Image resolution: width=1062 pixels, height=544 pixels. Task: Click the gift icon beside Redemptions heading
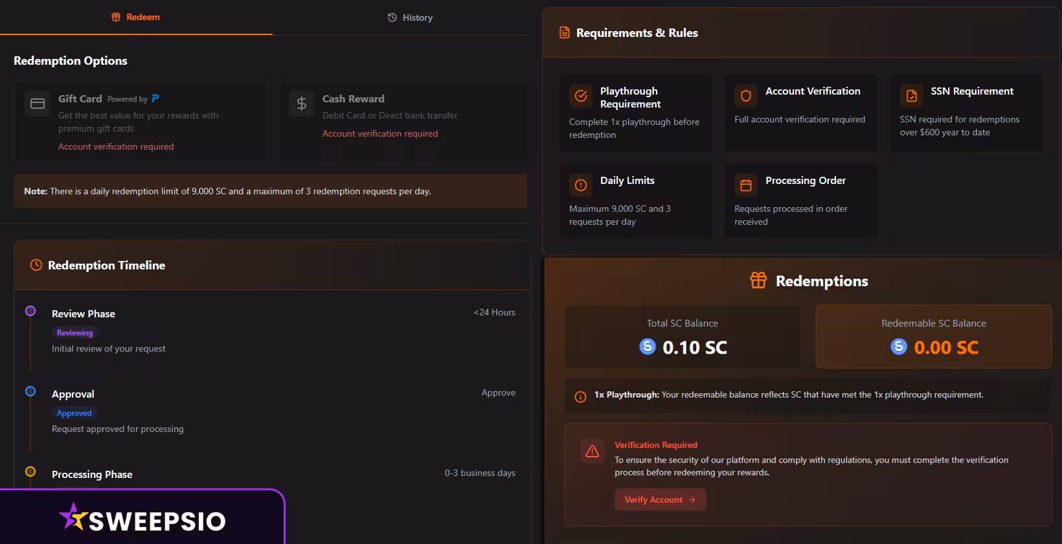(758, 280)
